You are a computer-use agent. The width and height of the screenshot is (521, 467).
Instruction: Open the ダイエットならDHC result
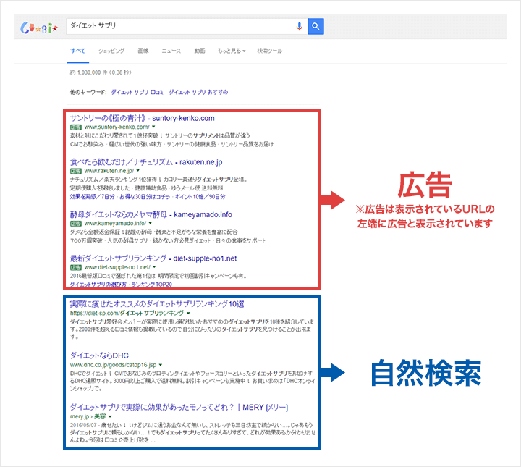tap(99, 355)
